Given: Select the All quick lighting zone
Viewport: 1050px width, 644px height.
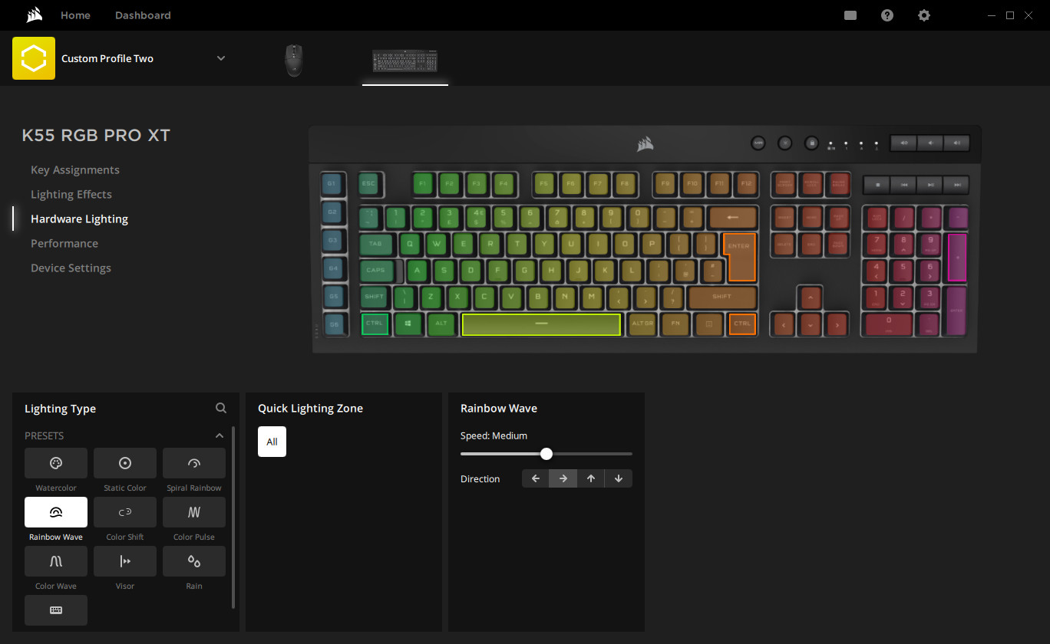Looking at the screenshot, I should point(272,442).
